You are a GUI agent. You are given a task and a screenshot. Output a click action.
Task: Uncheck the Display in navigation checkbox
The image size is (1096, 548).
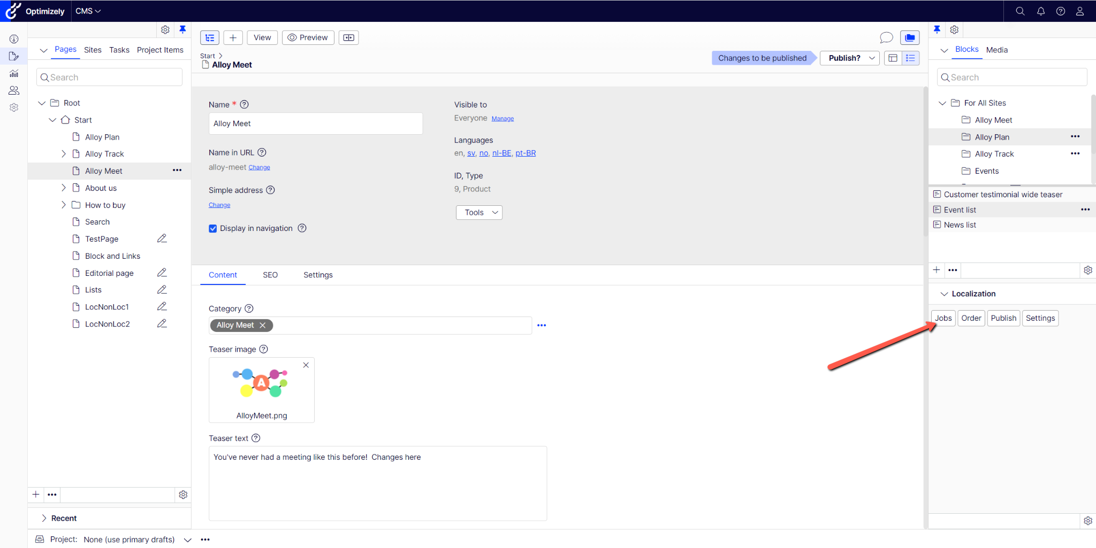pyautogui.click(x=213, y=228)
